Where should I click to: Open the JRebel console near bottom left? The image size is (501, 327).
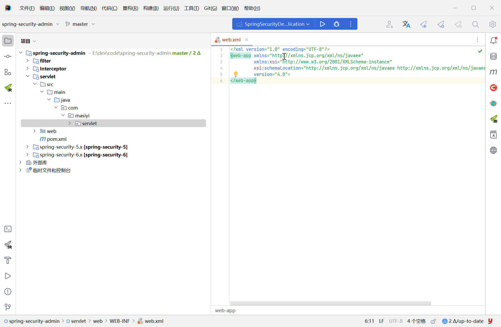8,245
